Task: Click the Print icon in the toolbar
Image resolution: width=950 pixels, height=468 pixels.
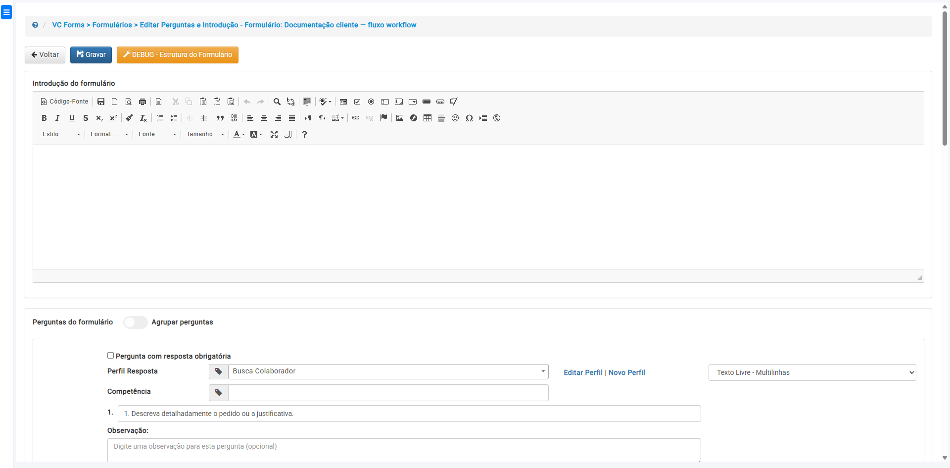Action: pos(142,102)
